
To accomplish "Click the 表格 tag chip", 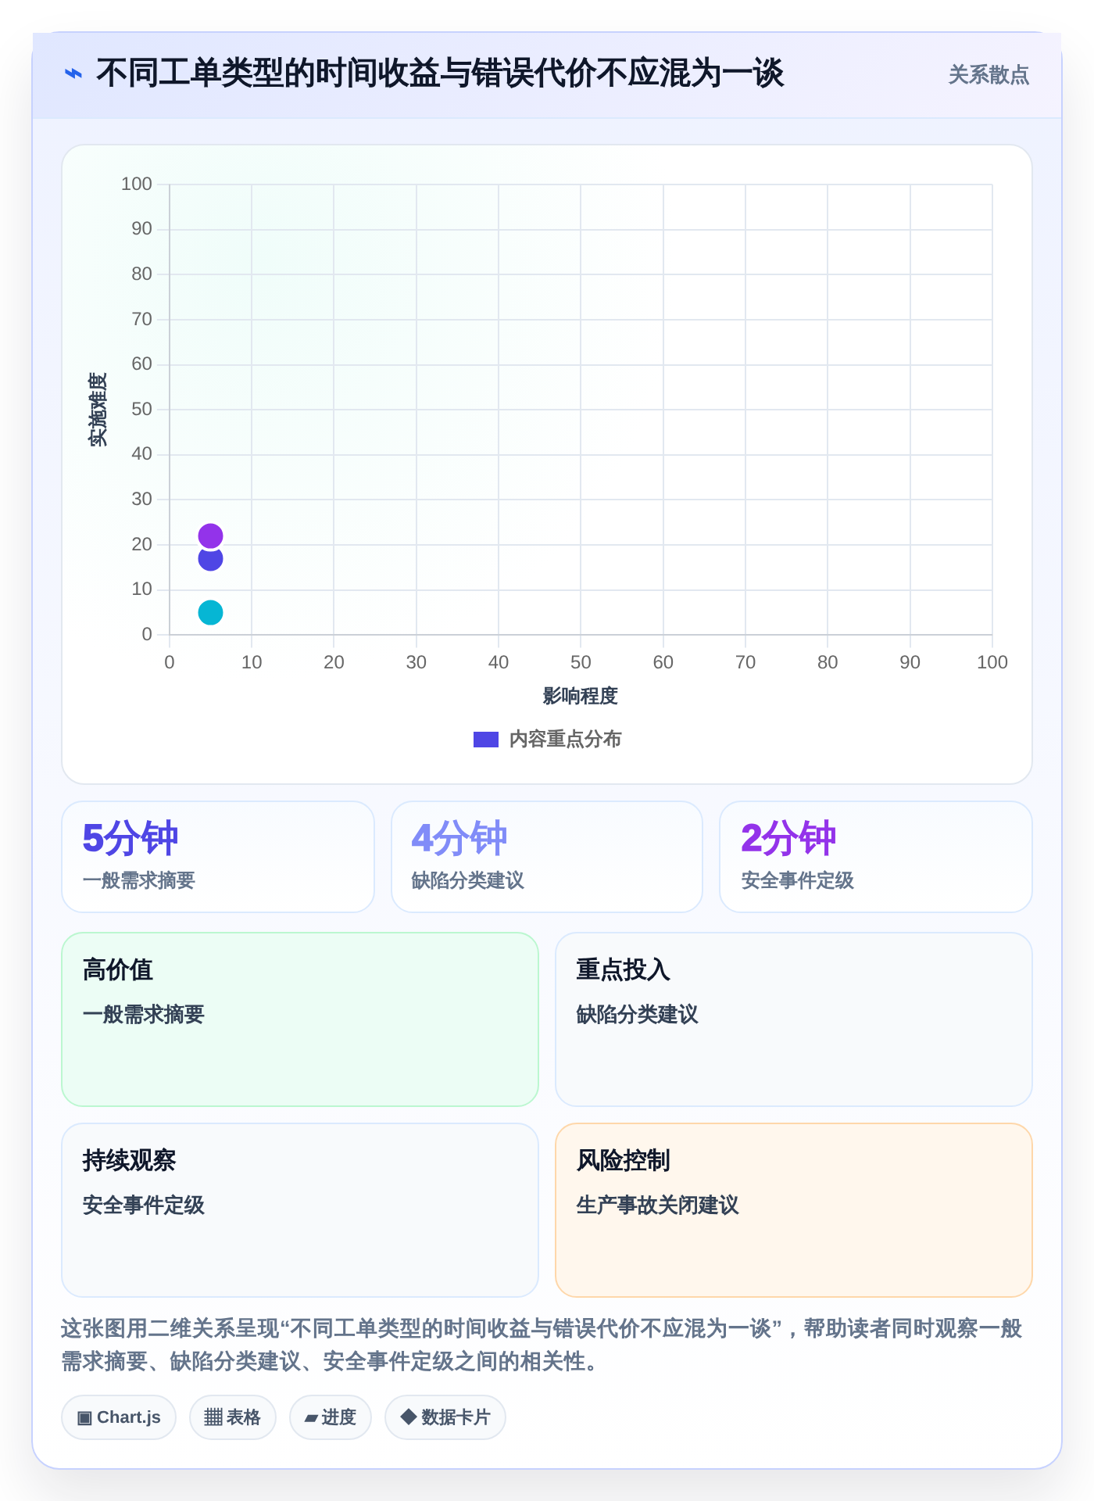I will click(x=233, y=1417).
